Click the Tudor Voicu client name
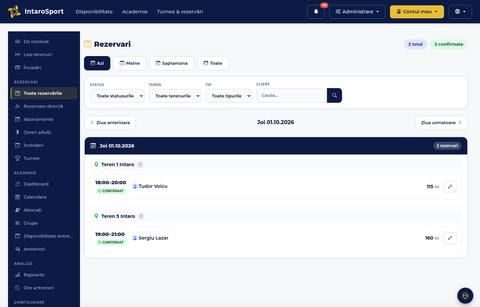 coord(153,186)
